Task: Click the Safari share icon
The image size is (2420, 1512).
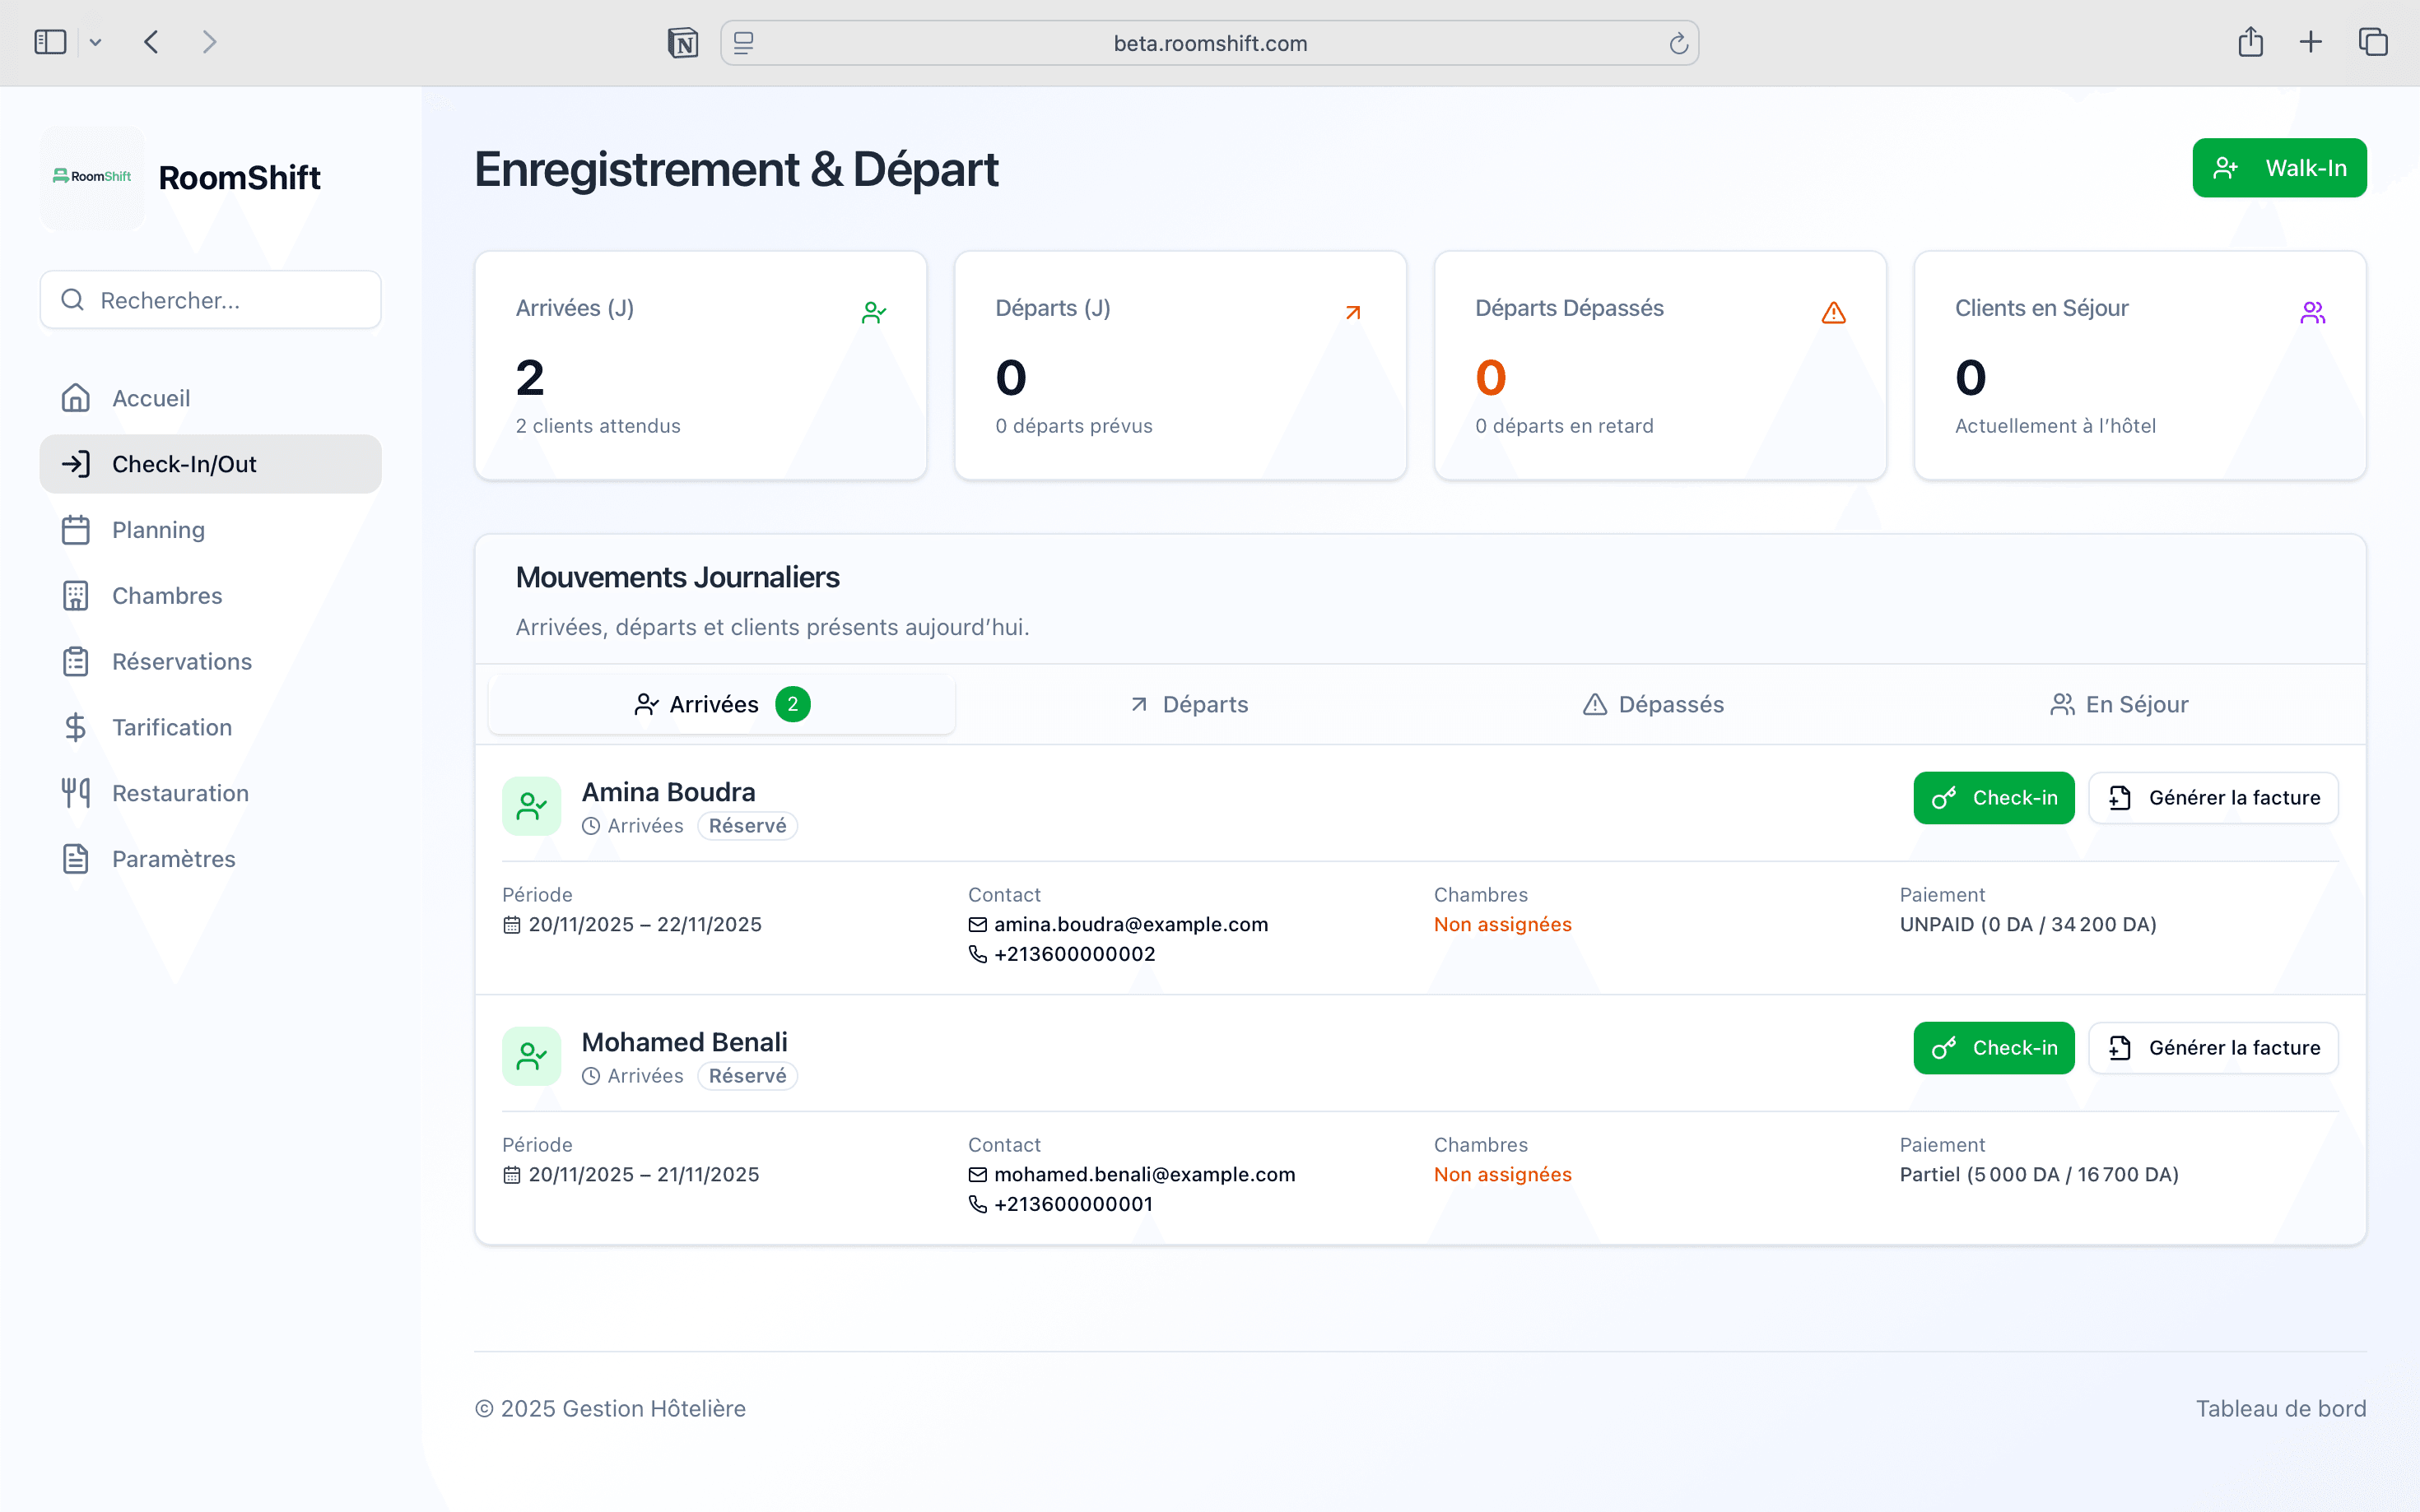Action: tap(2250, 42)
